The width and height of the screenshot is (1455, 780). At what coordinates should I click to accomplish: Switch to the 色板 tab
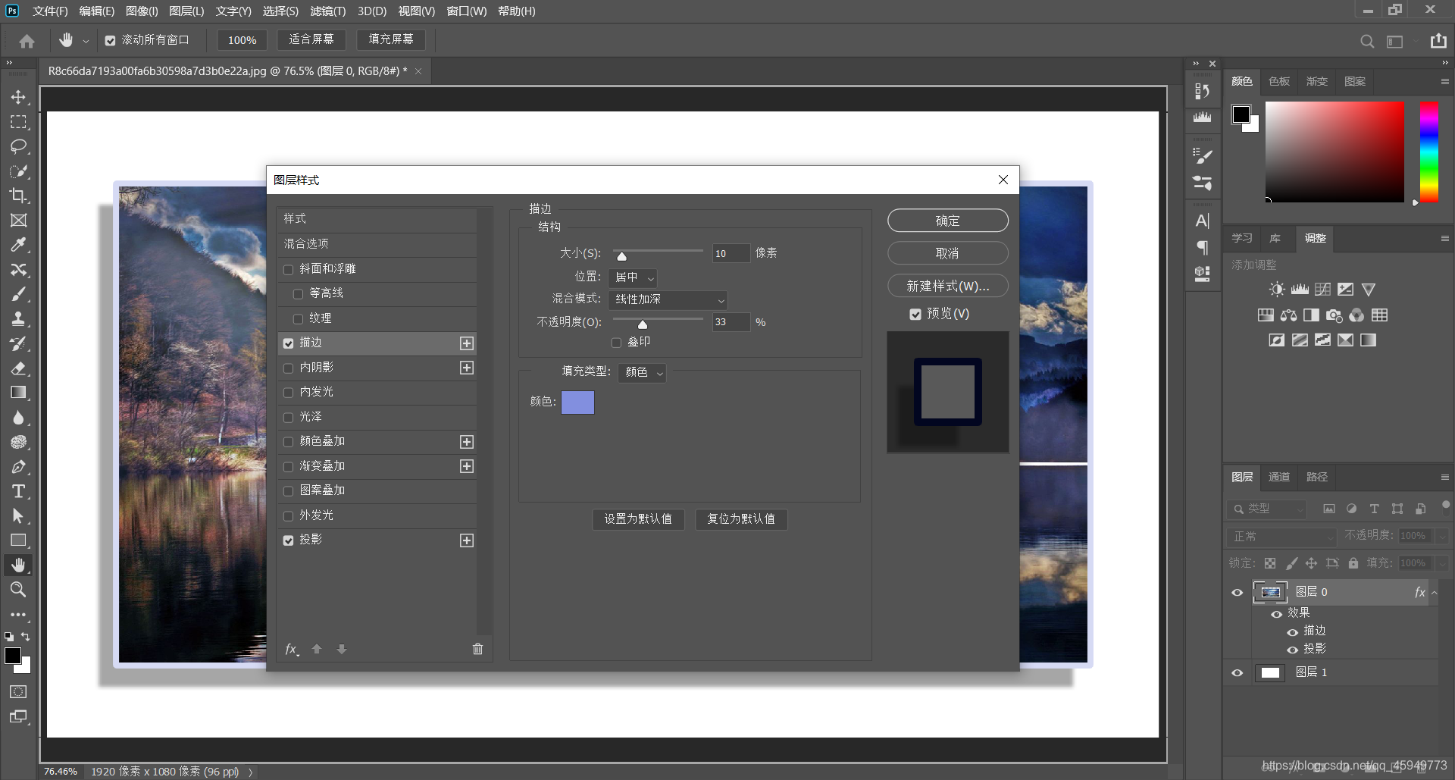point(1279,81)
